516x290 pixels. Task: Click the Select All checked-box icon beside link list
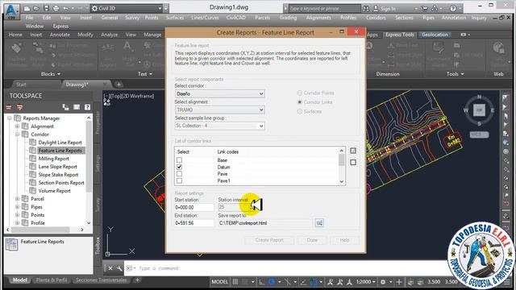click(353, 151)
